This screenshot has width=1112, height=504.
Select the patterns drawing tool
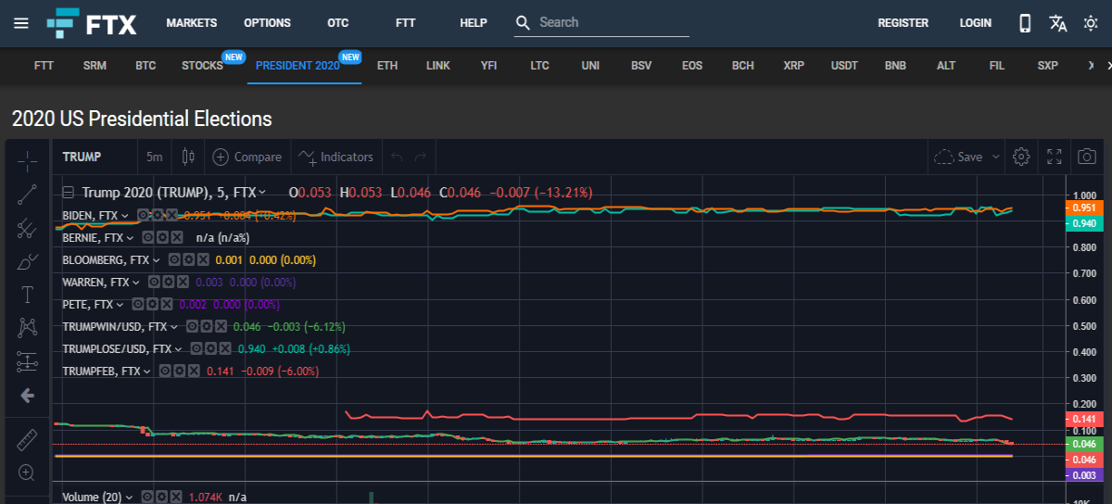(x=27, y=328)
